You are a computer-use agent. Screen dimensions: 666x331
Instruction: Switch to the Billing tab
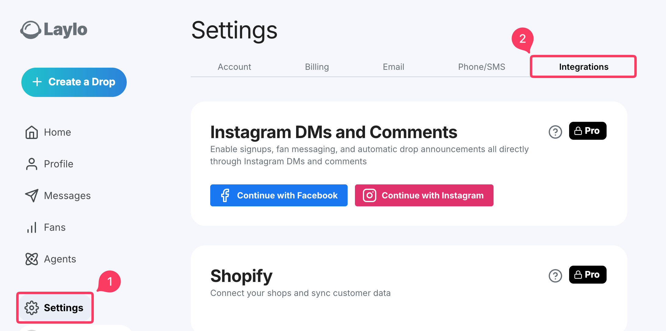[317, 67]
